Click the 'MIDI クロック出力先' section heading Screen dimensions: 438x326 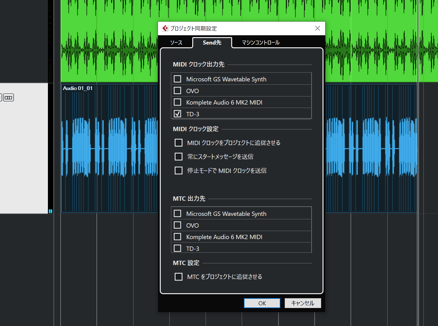click(199, 64)
